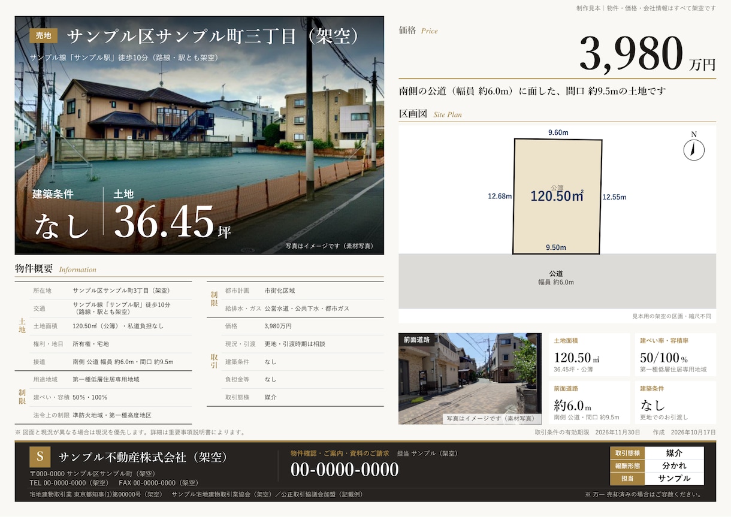This screenshot has width=731, height=517.
Task: Click the company logo S badge
Action: pyautogui.click(x=40, y=456)
